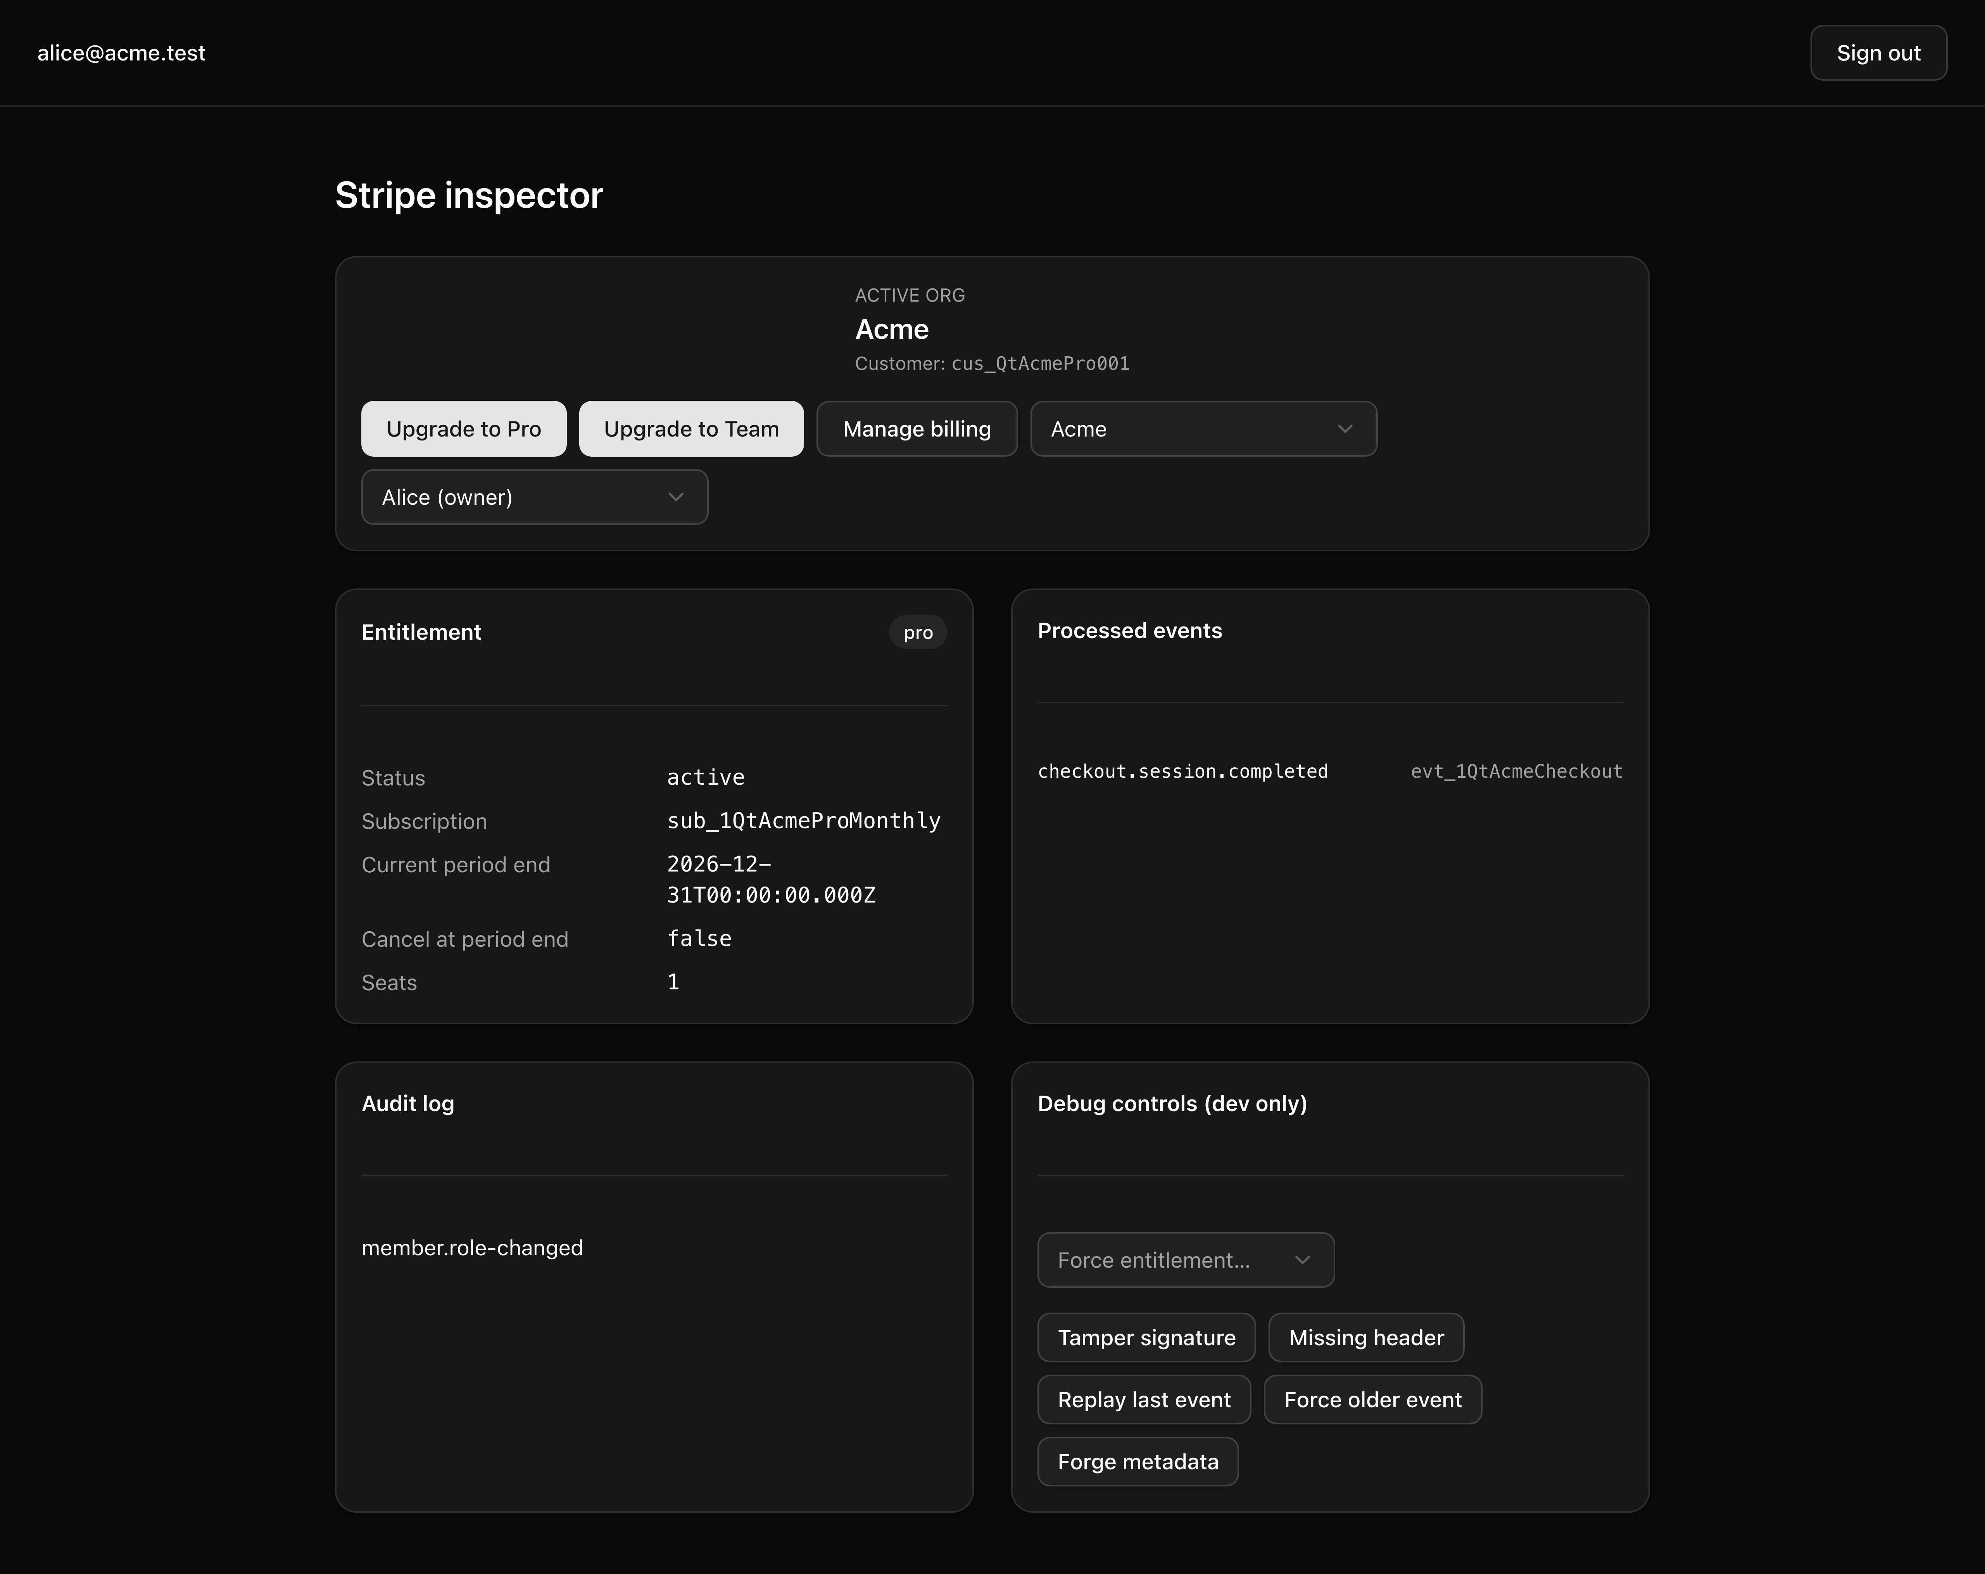
Task: Click the member.role-changed audit entry
Action: coord(472,1248)
